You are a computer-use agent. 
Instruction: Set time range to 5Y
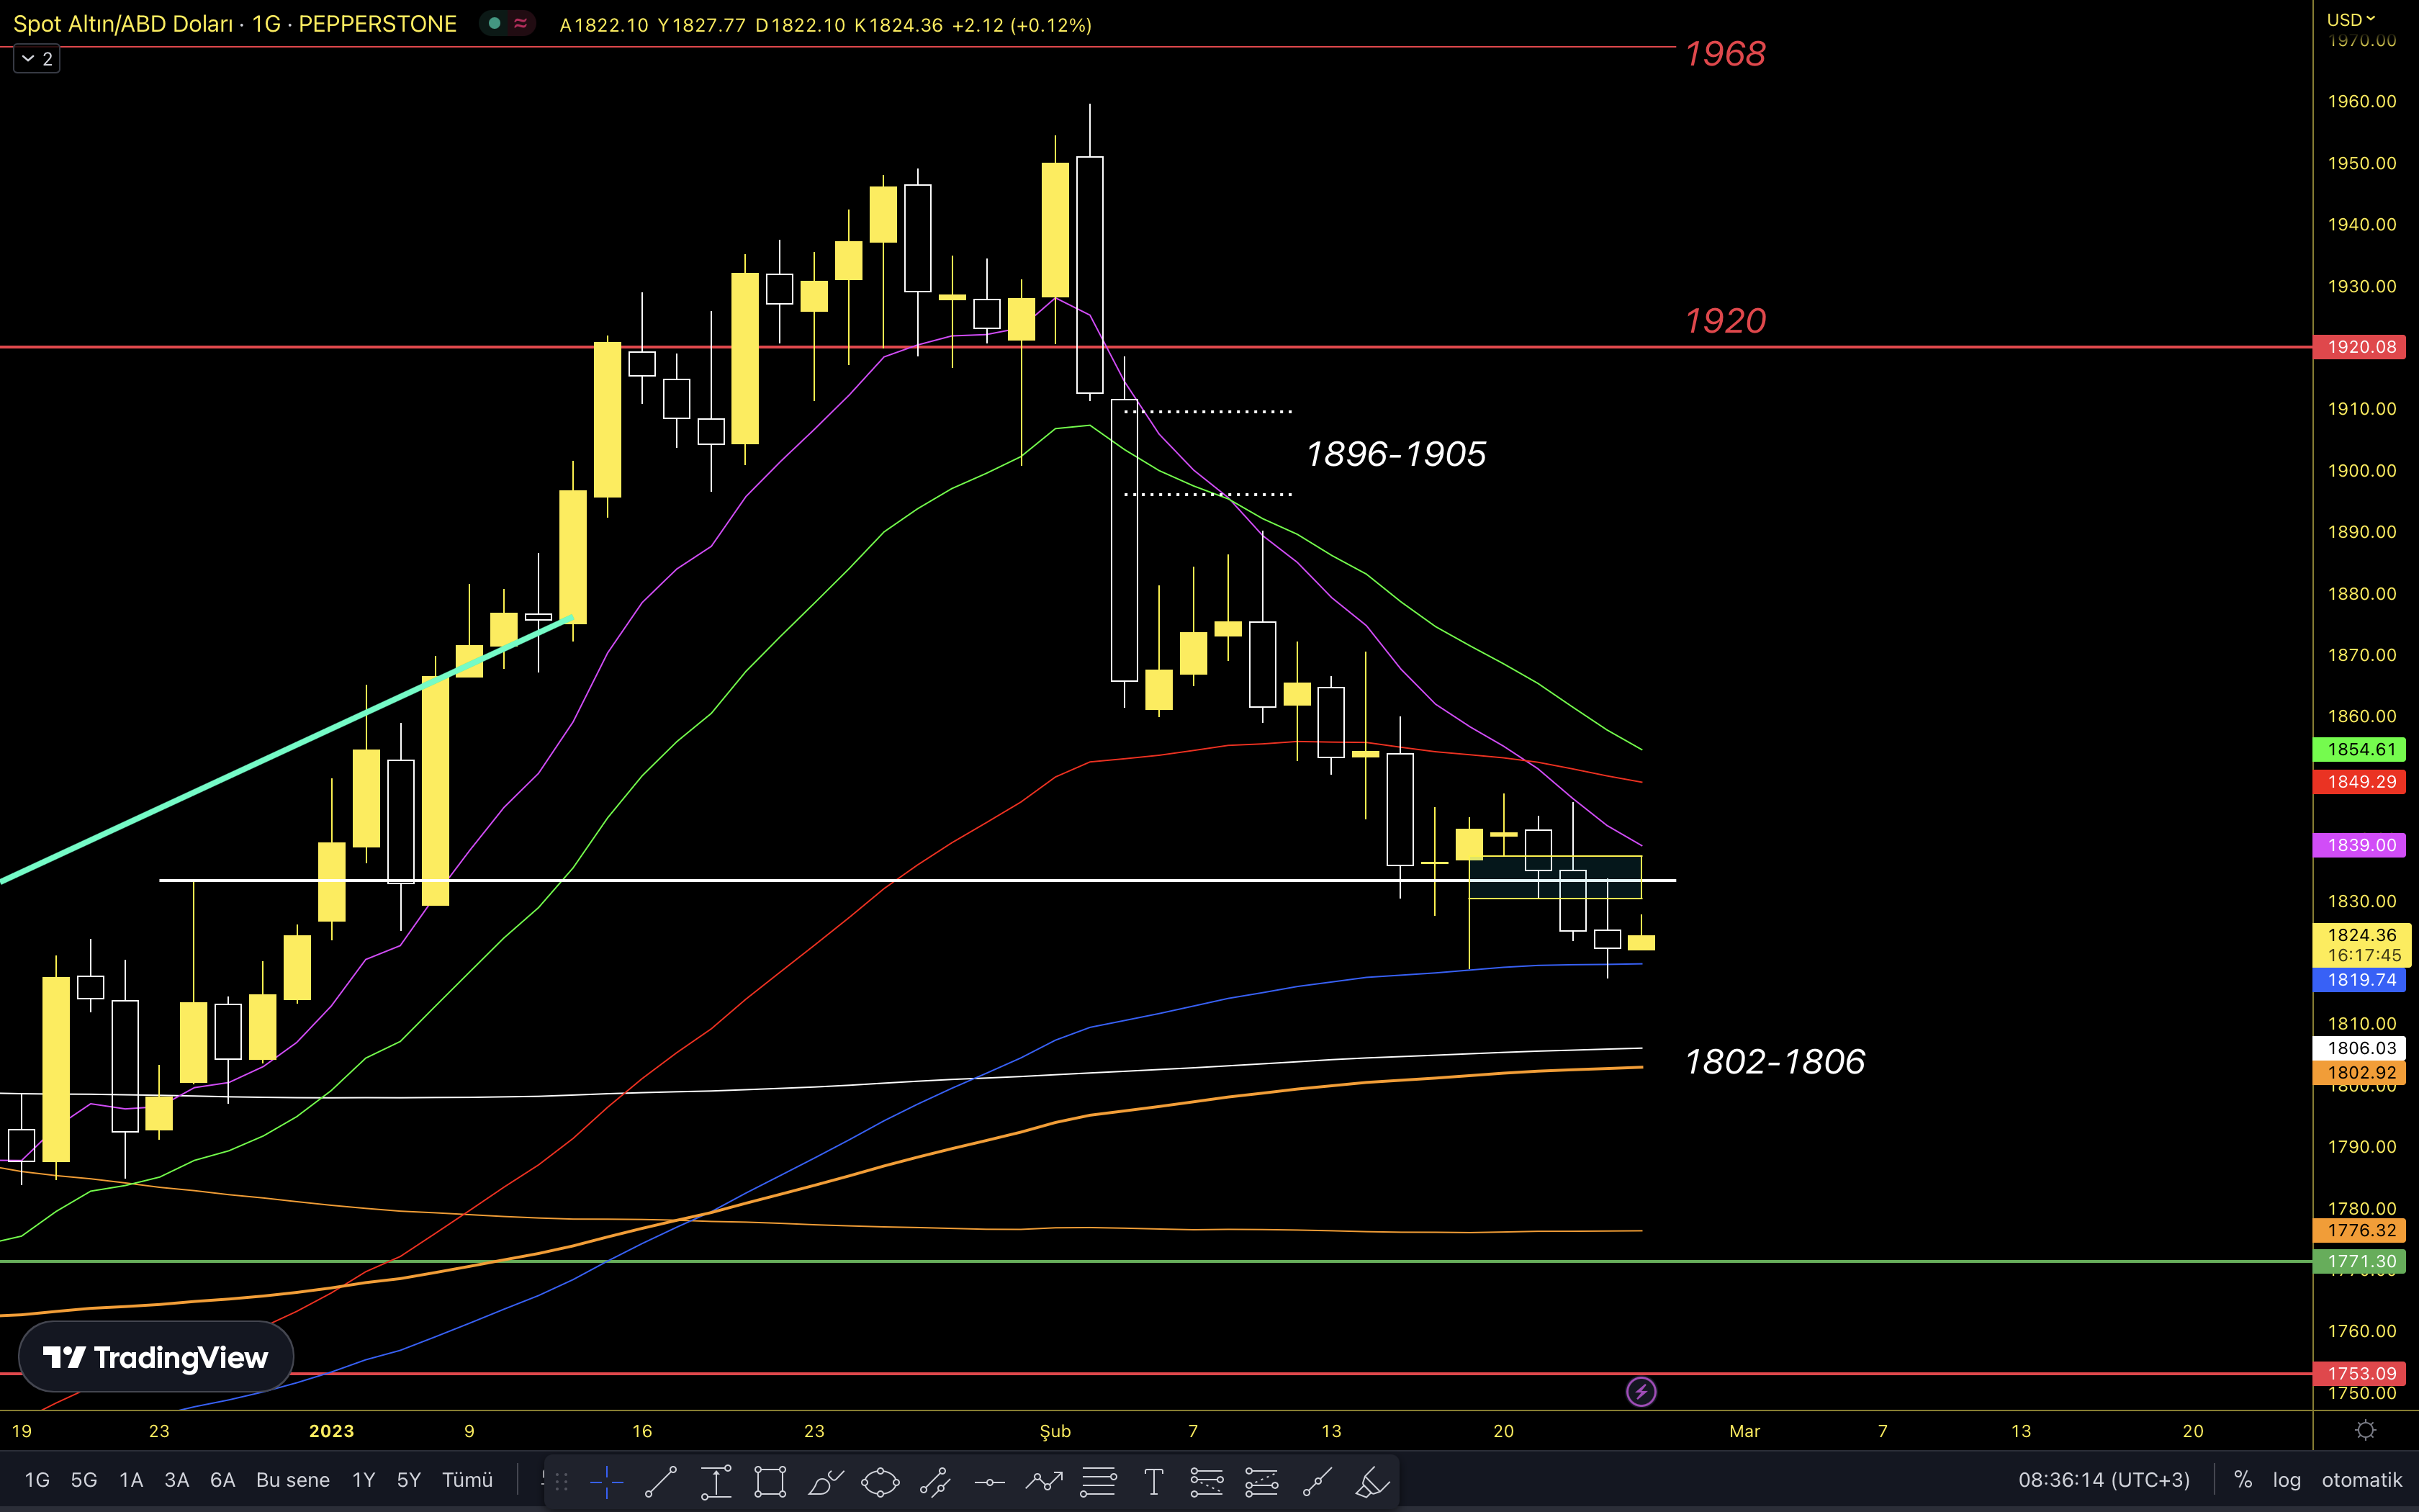click(409, 1480)
